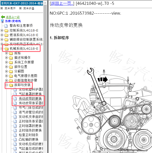The width and height of the screenshot is (152, 153).
Task: Click the engine belt diagram image
Action: pyautogui.click(x=102, y=108)
